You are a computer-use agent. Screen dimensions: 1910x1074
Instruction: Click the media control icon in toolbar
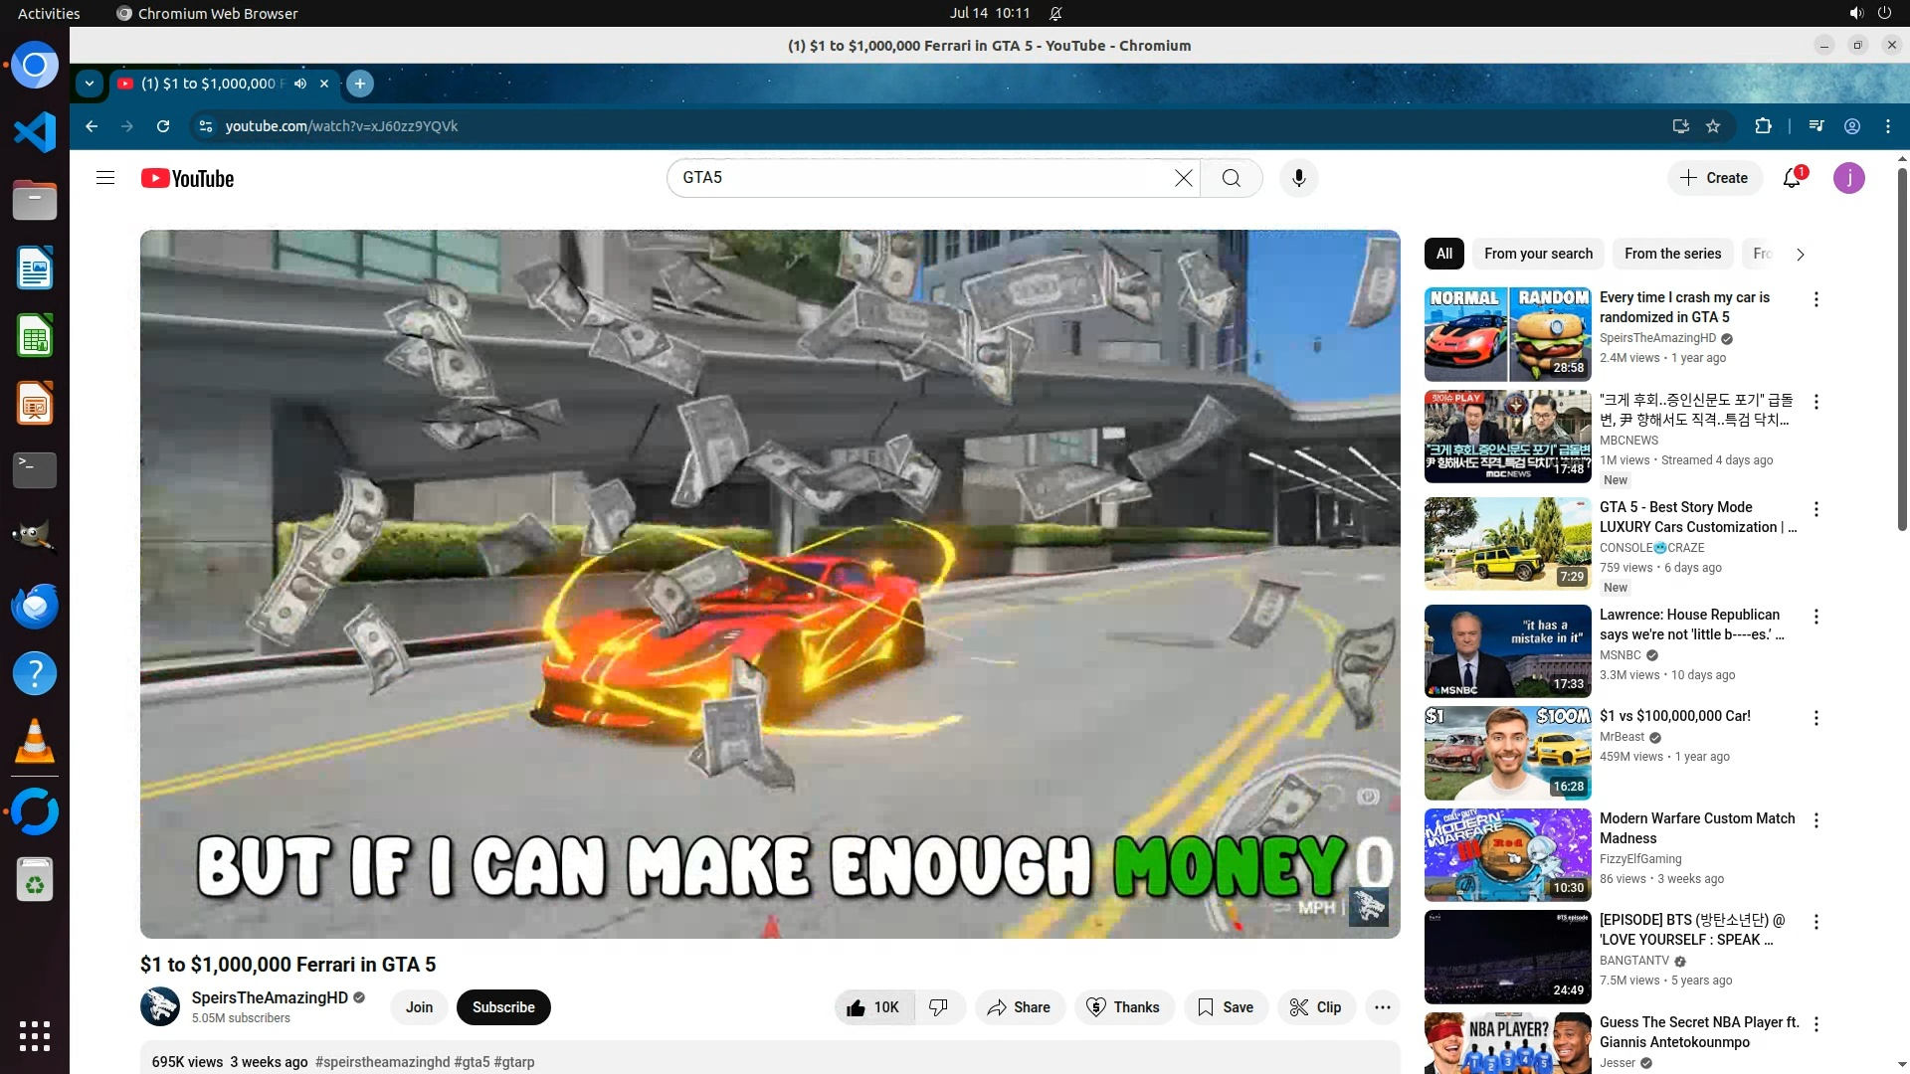1816,126
